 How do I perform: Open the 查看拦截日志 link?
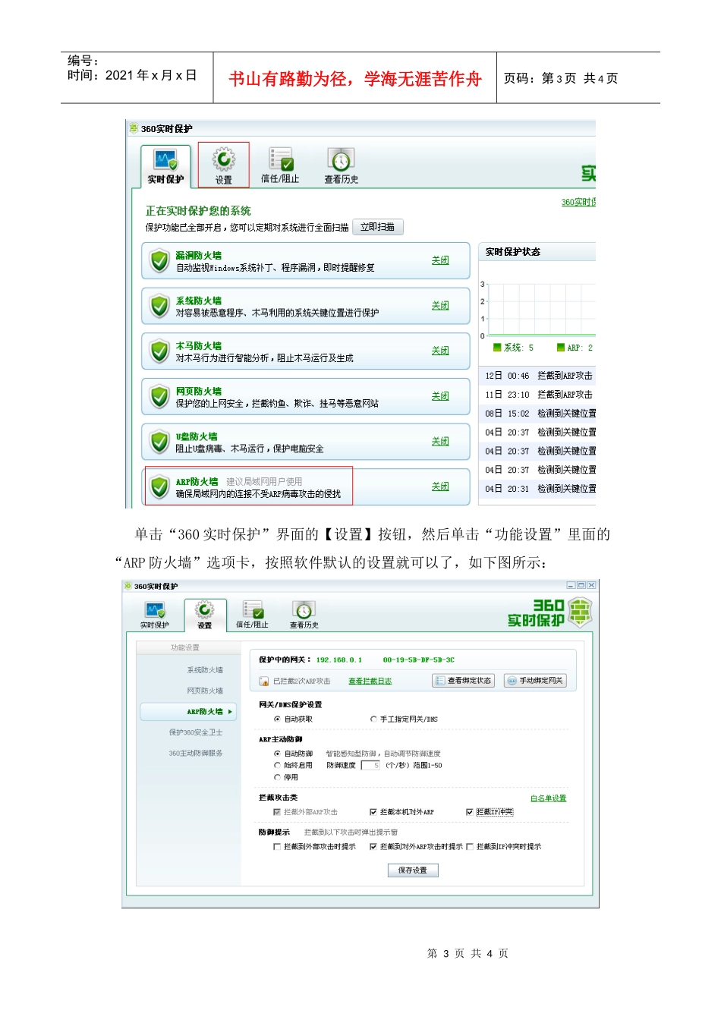coord(370,682)
